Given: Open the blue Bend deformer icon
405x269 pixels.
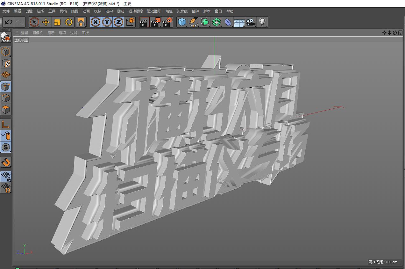Looking at the screenshot, I should [228, 22].
